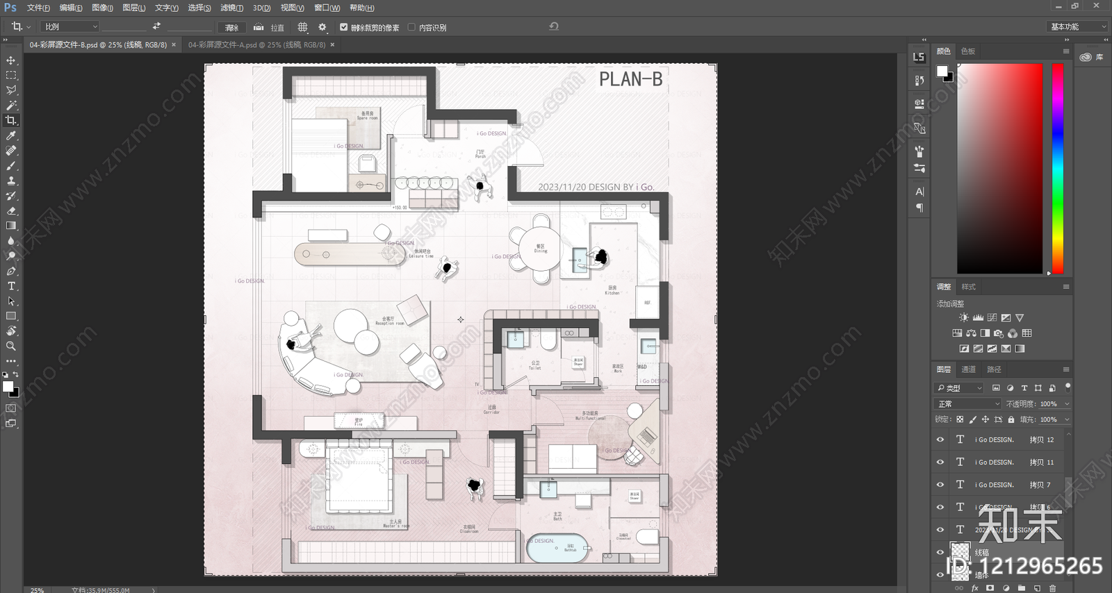
Task: Delete layer with the trash icon
Action: [1052, 588]
